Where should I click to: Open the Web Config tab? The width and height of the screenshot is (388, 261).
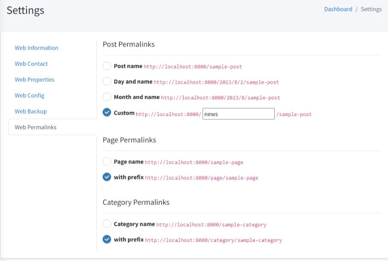pyautogui.click(x=29, y=96)
